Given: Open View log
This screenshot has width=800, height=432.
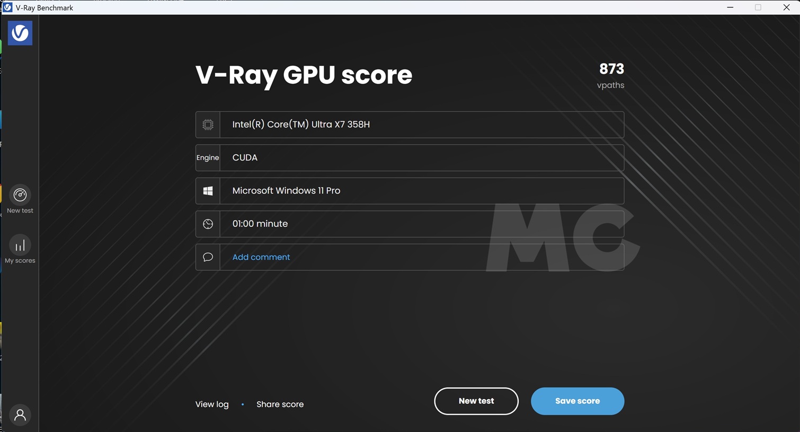Looking at the screenshot, I should pyautogui.click(x=212, y=404).
